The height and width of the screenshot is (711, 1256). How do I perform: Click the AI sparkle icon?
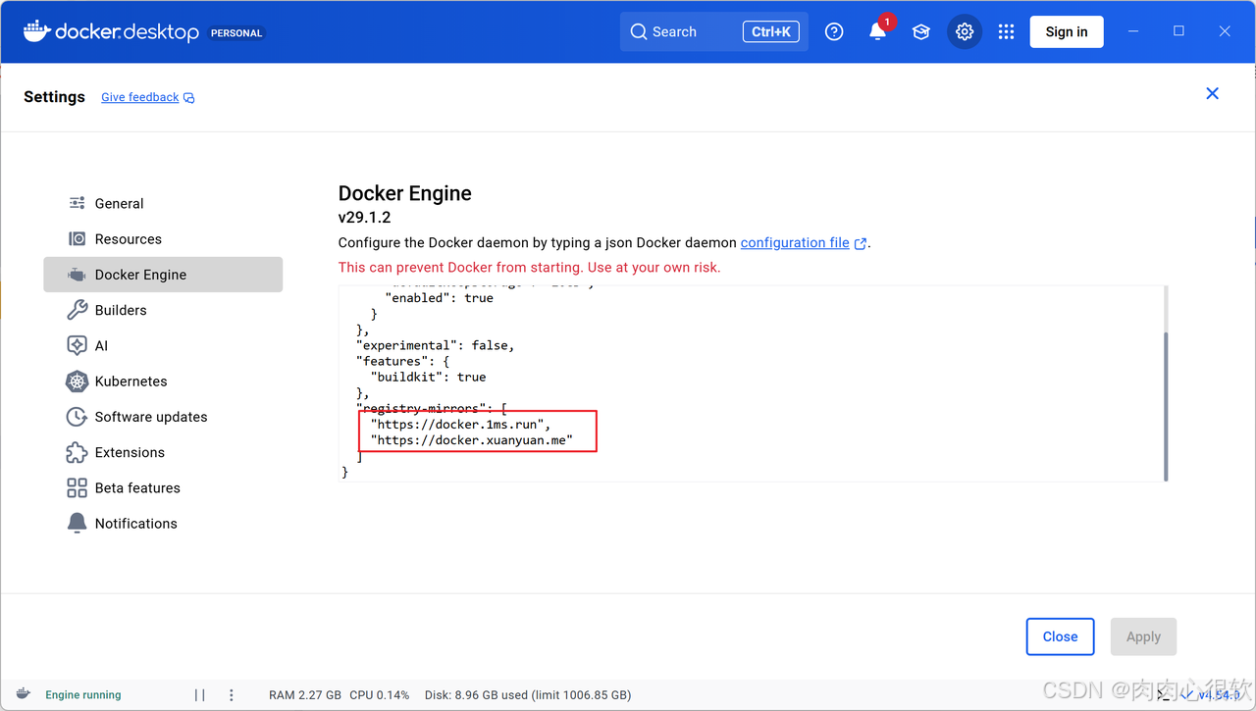(77, 345)
